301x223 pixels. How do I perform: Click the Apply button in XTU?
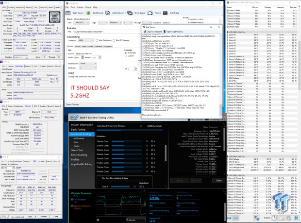click(x=180, y=180)
